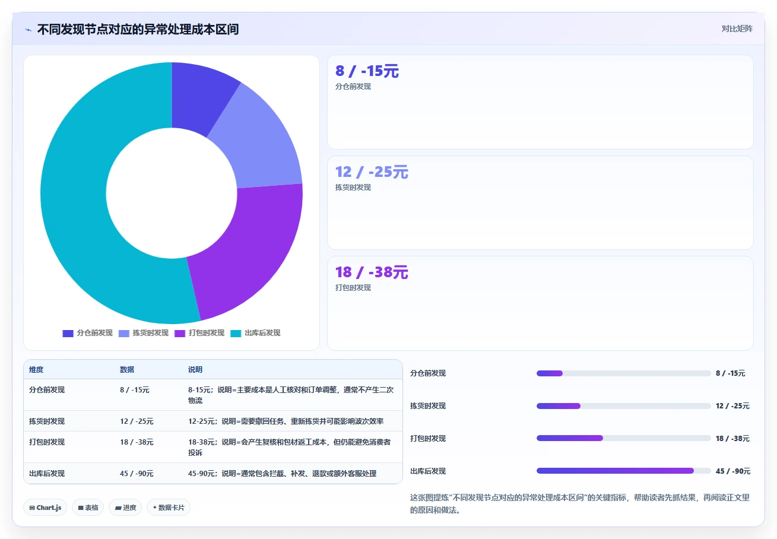Viewport: 777px width, 539px height.
Task: Click the 打包时发现 progress bar
Action: [623, 439]
